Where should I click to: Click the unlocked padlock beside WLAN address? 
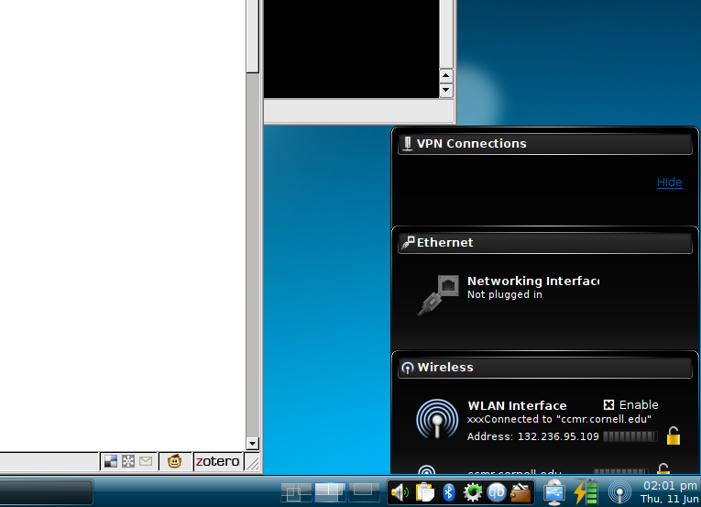pos(674,436)
